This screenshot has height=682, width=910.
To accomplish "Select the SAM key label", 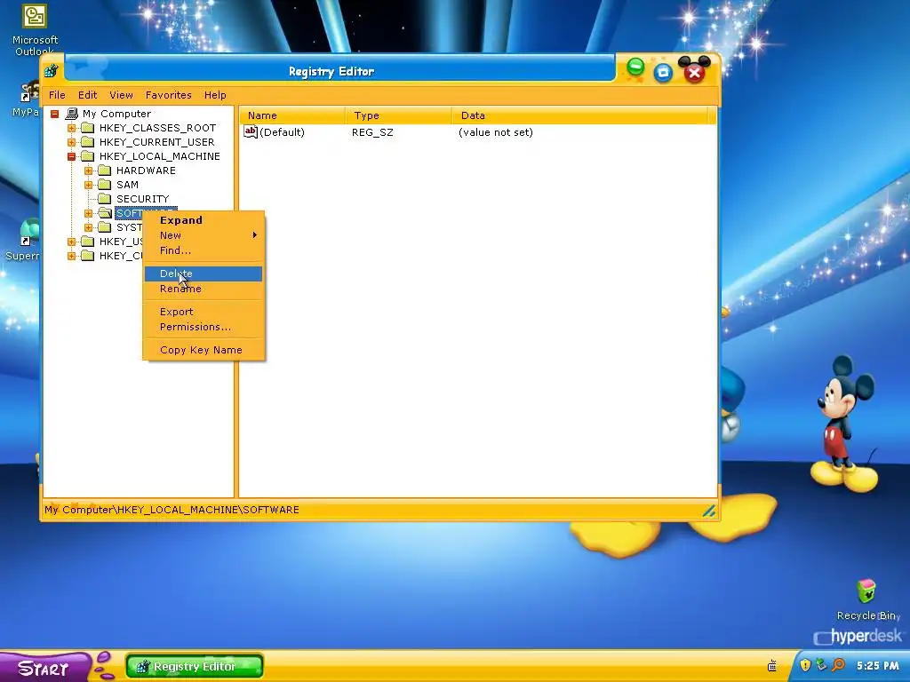I will click(x=127, y=185).
